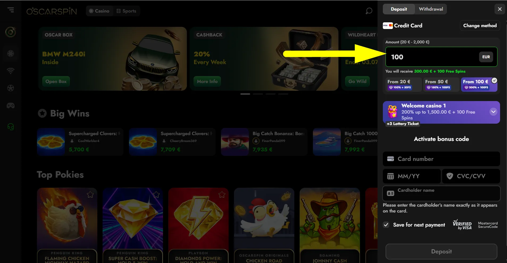This screenshot has height=263, width=507.
Task: Favorite the Super Cash Boost game star
Action: (x=156, y=195)
